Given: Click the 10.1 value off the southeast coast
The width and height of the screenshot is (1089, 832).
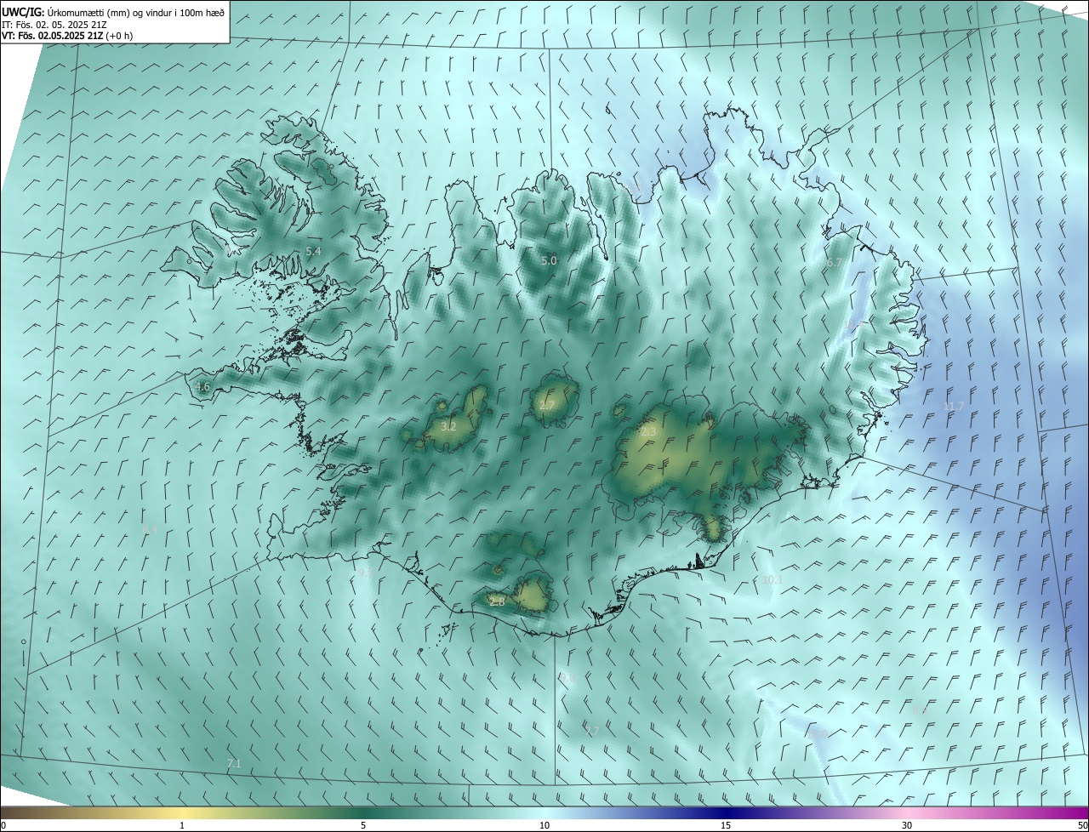Looking at the screenshot, I should (x=772, y=580).
